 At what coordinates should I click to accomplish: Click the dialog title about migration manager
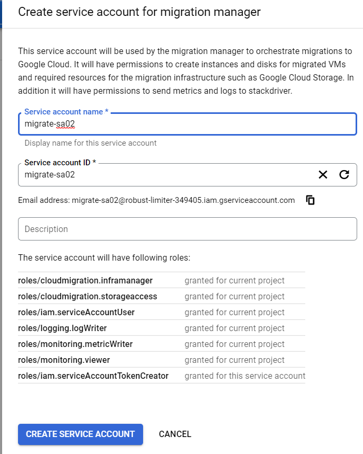(x=139, y=12)
